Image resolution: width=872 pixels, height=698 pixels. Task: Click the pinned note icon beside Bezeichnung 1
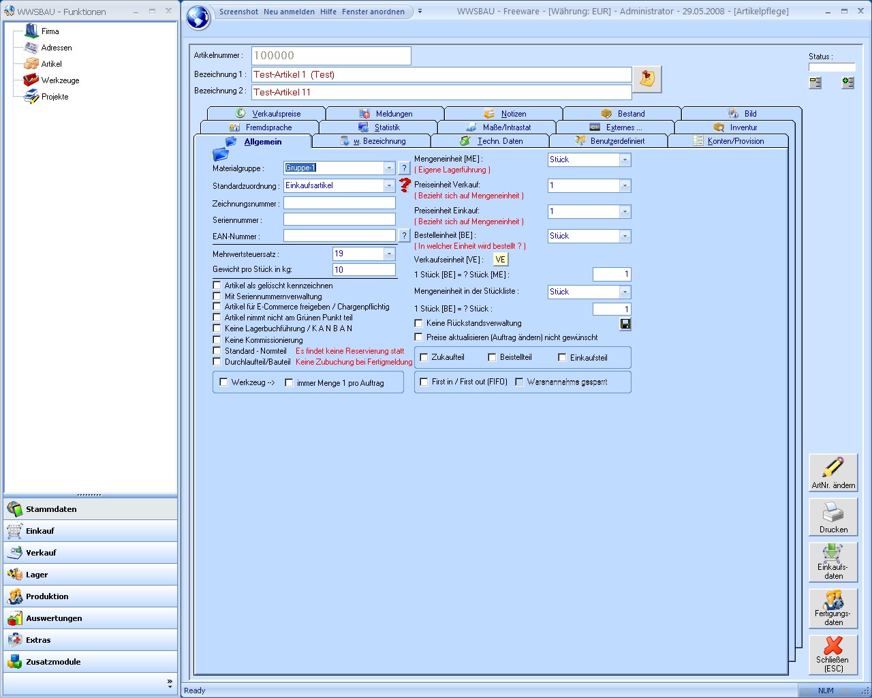pyautogui.click(x=647, y=78)
